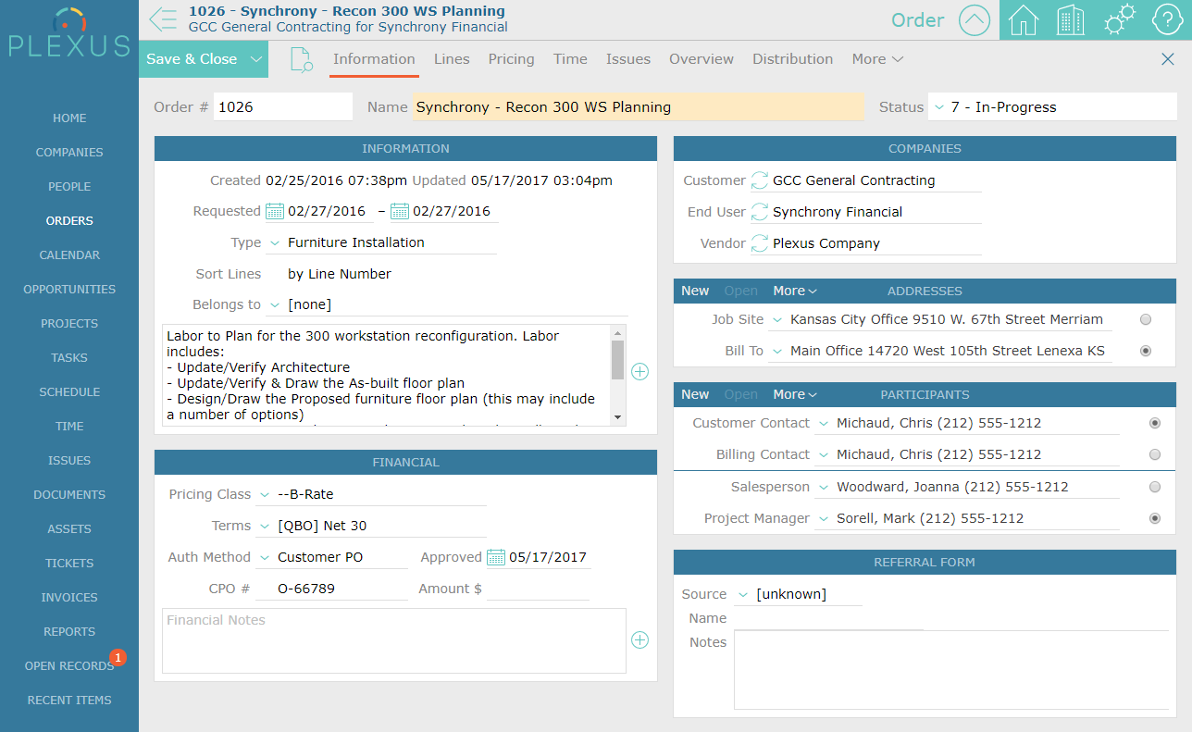Open the Save & Close dropdown arrow
This screenshot has height=732, width=1192.
(x=255, y=59)
